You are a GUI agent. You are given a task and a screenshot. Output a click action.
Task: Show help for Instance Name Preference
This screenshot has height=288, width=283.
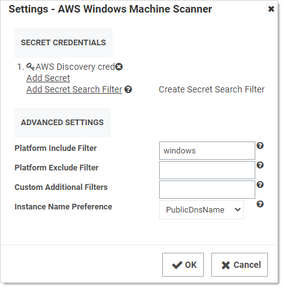click(260, 204)
